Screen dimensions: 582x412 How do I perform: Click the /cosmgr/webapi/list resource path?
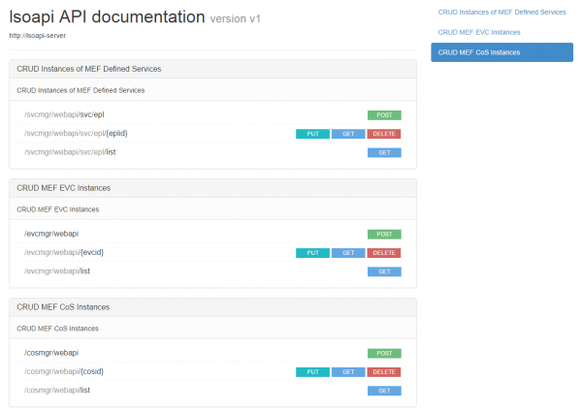[57, 390]
